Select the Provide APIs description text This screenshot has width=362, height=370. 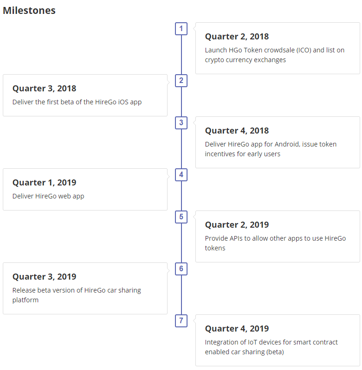point(275,243)
